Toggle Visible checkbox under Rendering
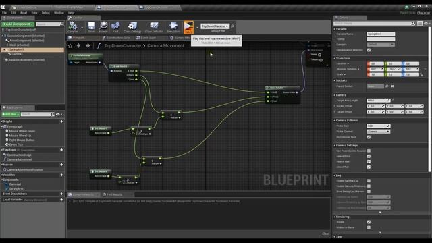Image resolution: width=432 pixels, height=243 pixels. pyautogui.click(x=369, y=222)
